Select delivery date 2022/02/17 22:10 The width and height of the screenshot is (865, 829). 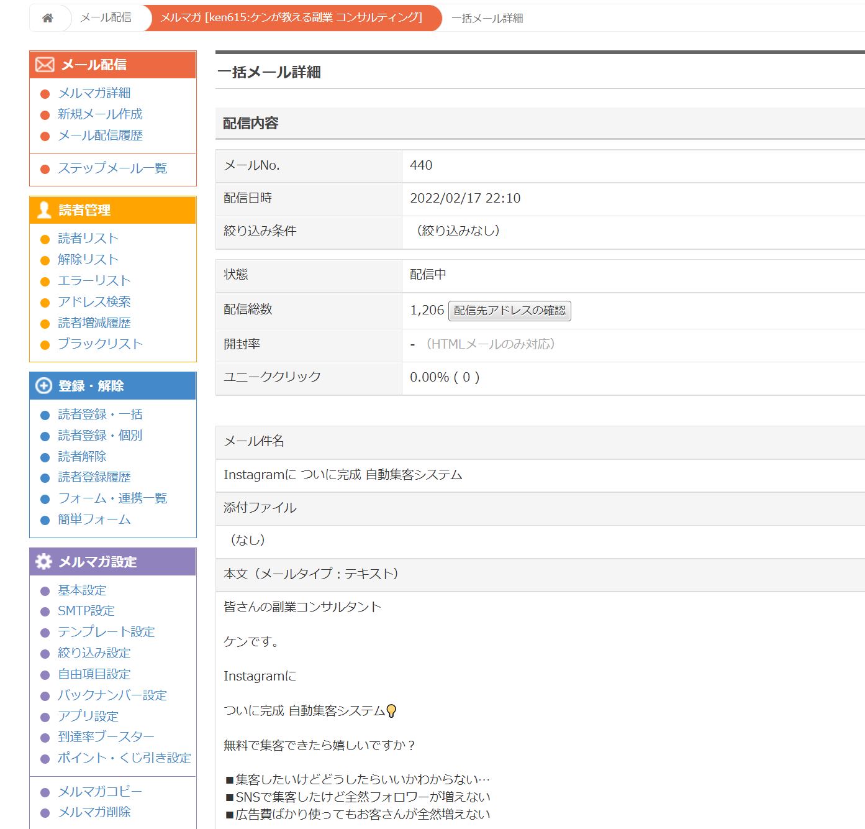click(x=465, y=198)
